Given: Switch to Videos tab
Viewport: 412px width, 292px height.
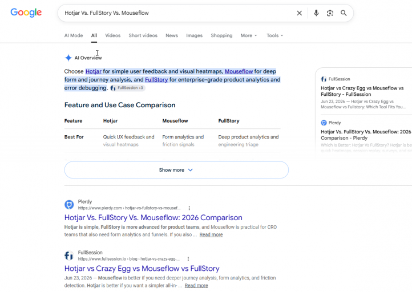Looking at the screenshot, I should point(113,35).
